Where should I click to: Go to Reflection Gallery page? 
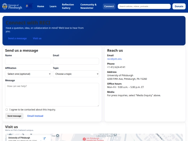pyautogui.click(x=68, y=6)
